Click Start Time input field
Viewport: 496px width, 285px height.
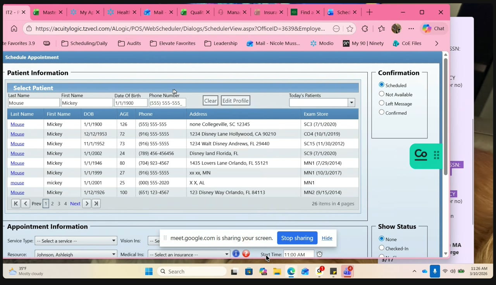[299, 254]
